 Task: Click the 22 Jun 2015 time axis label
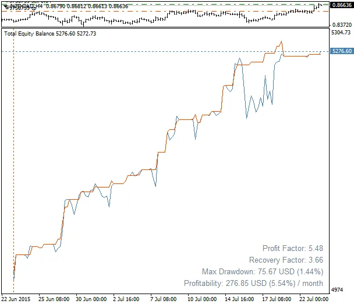coord(16,299)
